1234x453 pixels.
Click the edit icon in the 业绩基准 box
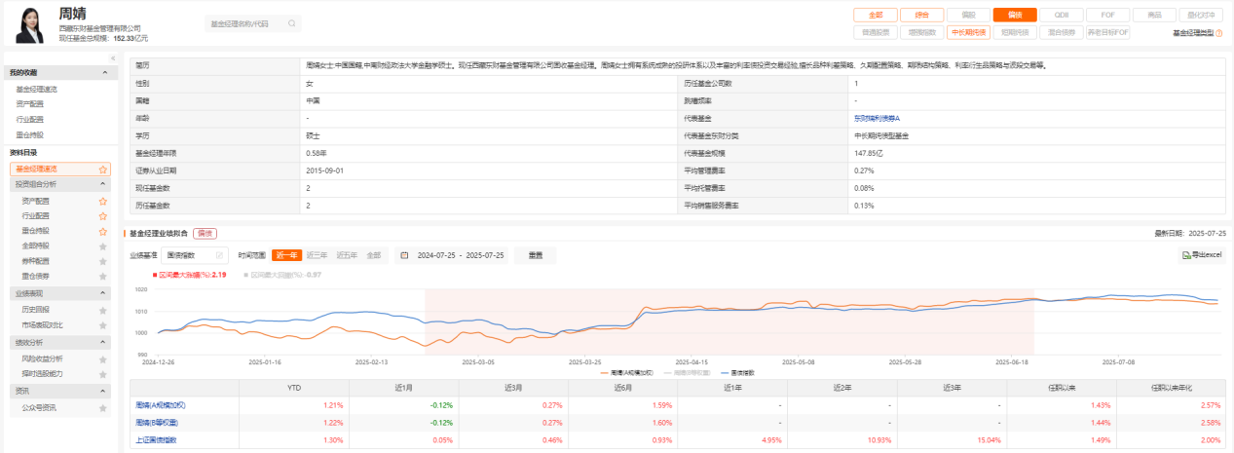[220, 255]
